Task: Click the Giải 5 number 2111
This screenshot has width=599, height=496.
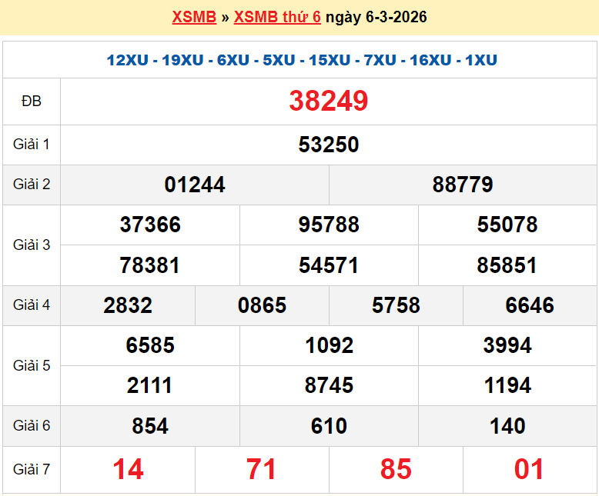Action: coord(150,385)
